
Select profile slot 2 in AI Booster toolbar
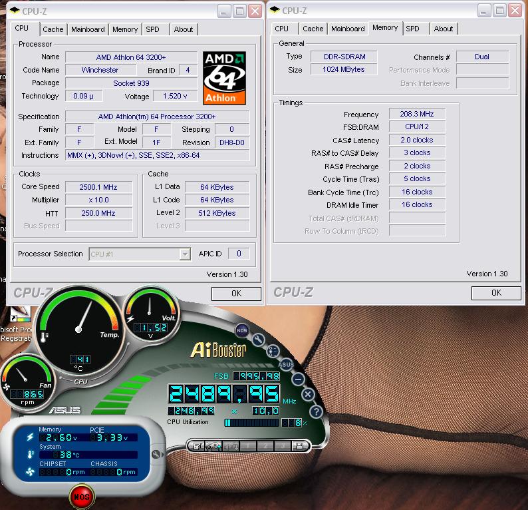click(265, 446)
